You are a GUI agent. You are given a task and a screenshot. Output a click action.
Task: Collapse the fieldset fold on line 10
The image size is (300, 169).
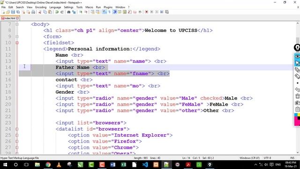(x=17, y=43)
